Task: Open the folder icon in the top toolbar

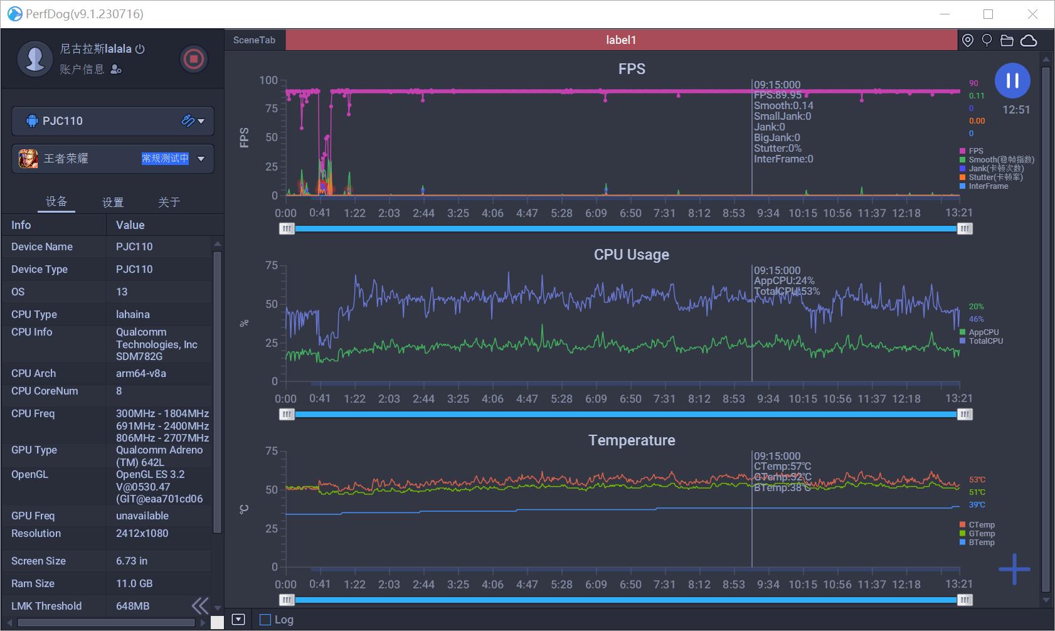Action: click(x=1007, y=40)
